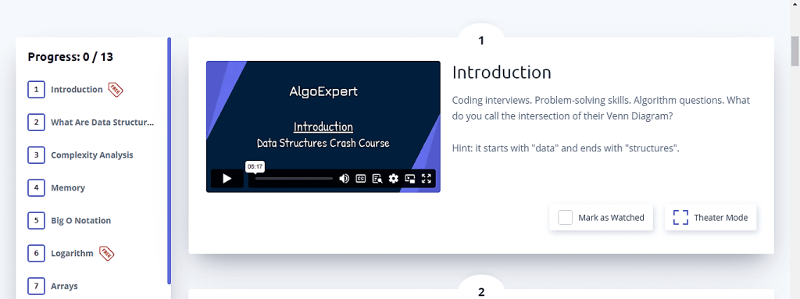Jump to the Arrays lesson
Image resolution: width=800 pixels, height=299 pixels.
64,287
